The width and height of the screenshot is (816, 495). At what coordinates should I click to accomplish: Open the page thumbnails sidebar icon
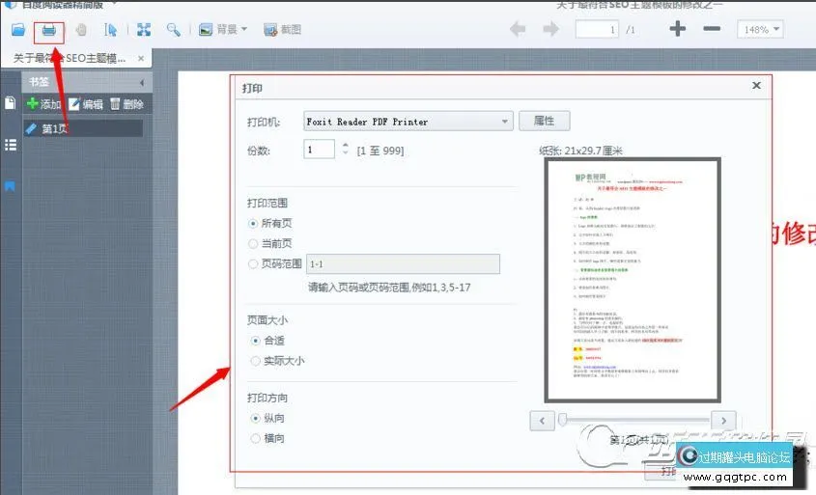tap(10, 103)
